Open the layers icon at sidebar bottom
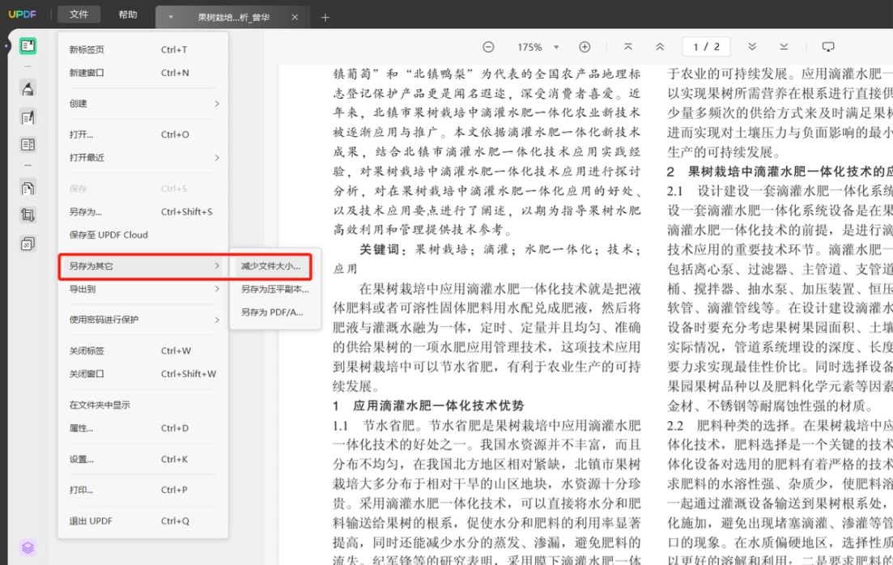Viewport: 893px width, 565px height. [28, 547]
